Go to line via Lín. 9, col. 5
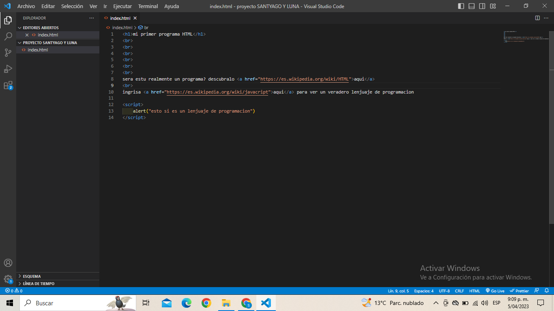Screen dimensions: 554x311 click(x=398, y=291)
